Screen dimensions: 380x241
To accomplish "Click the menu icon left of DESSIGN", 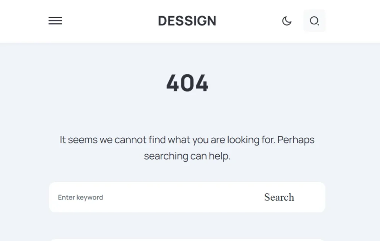I will pos(55,21).
